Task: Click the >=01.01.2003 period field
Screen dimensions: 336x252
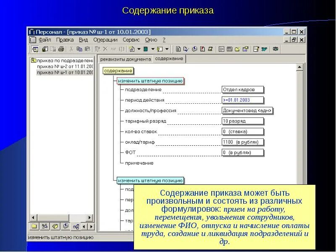Action: pos(243,100)
